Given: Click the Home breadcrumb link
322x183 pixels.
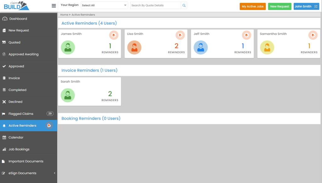Looking at the screenshot, I should click(64, 15).
